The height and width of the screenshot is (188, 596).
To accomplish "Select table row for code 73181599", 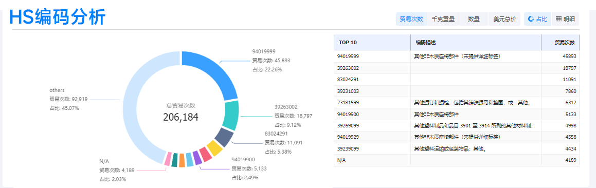I will point(457,103).
